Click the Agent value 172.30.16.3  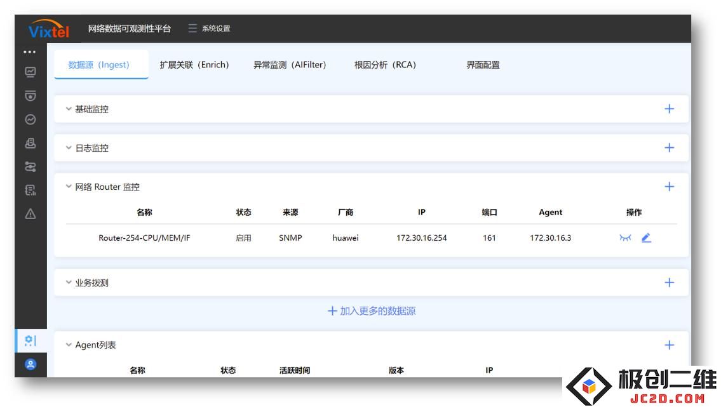550,238
